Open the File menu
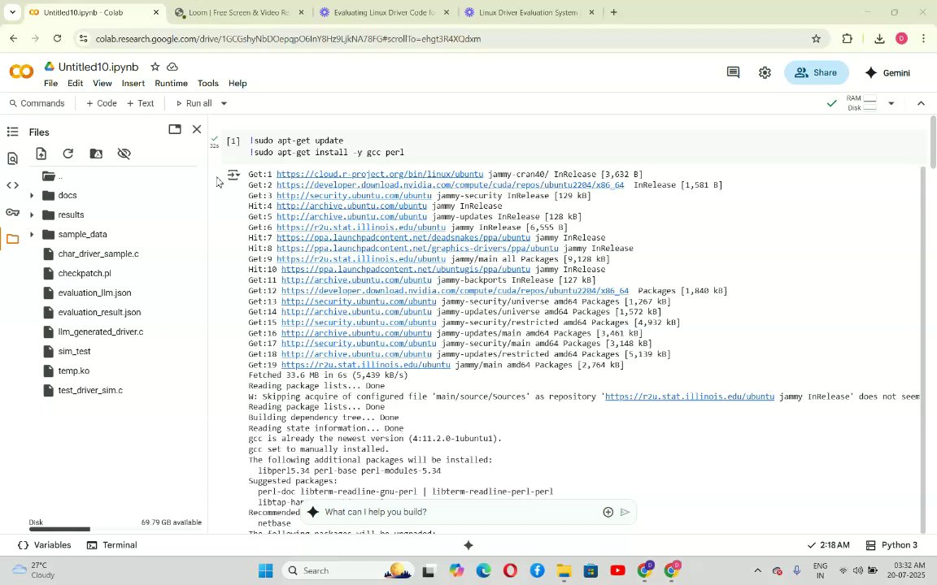This screenshot has height=585, width=937. pyautogui.click(x=50, y=84)
